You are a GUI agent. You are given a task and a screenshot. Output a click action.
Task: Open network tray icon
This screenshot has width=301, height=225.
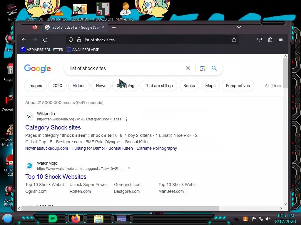(261, 219)
